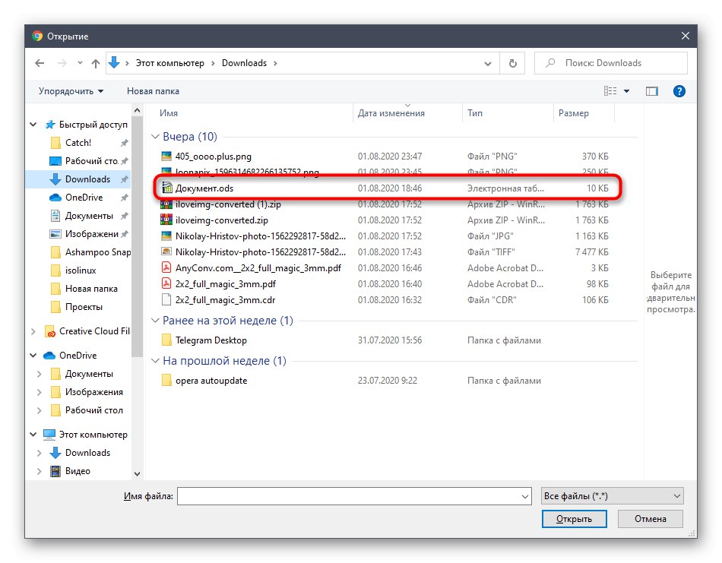
Task: Sort by Имя column header
Action: point(169,112)
